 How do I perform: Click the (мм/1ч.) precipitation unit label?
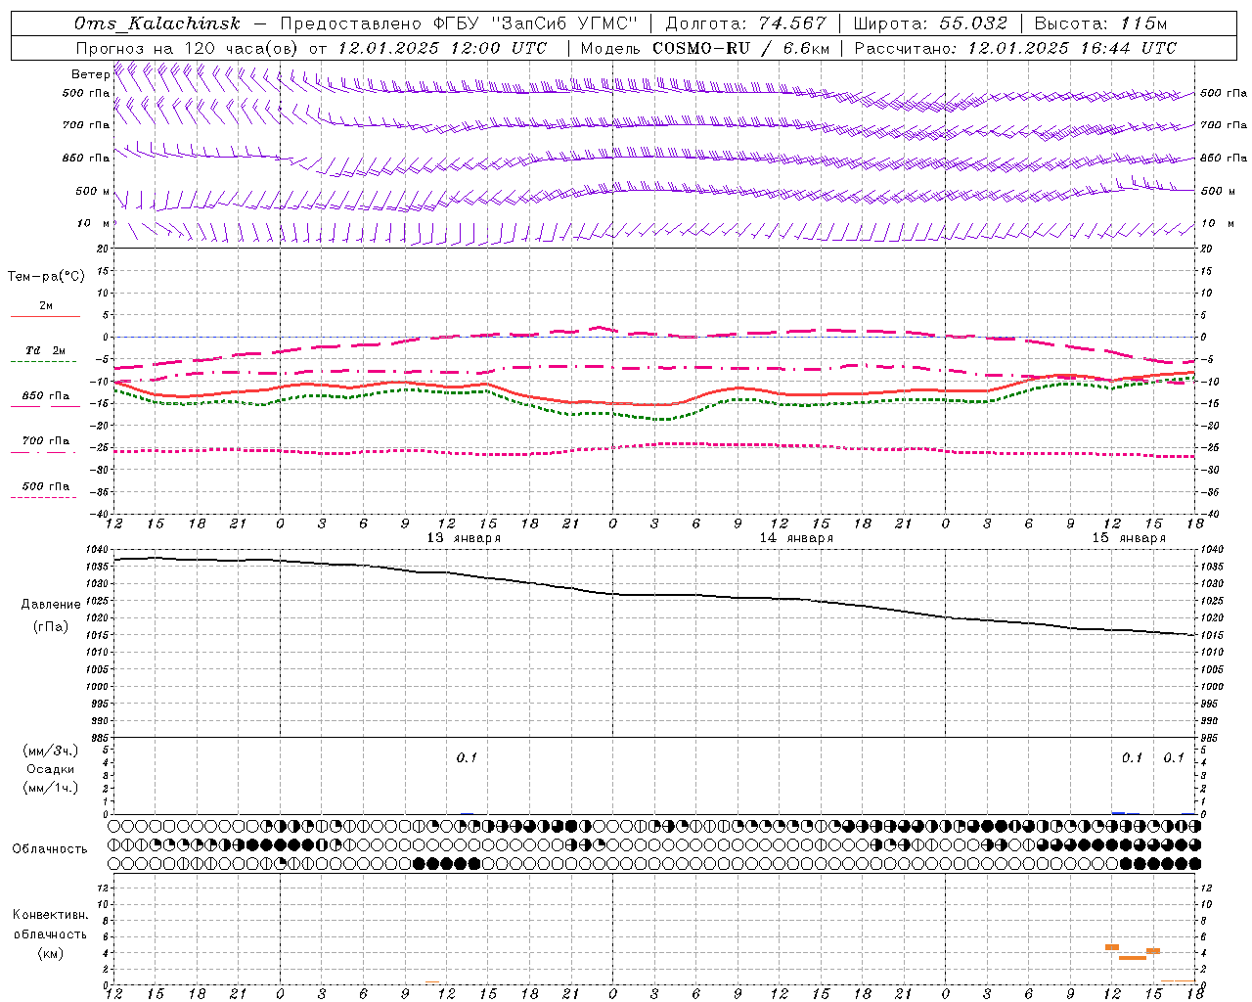pyautogui.click(x=51, y=788)
